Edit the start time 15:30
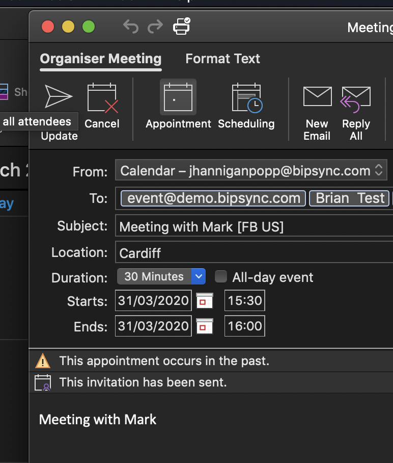This screenshot has width=393, height=463. pyautogui.click(x=245, y=301)
